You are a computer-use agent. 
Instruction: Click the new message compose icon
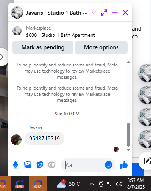coord(147,161)
